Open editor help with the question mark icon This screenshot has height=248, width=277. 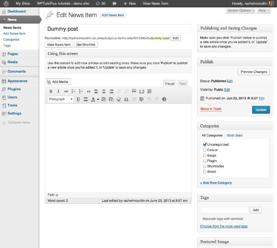[x=164, y=99]
